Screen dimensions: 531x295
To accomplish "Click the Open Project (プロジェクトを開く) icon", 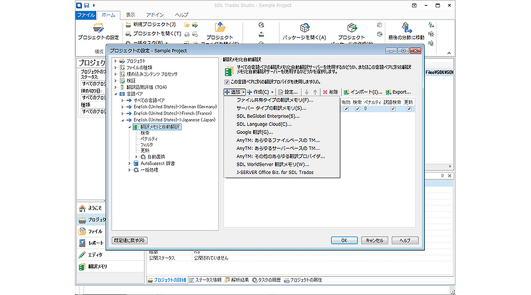I will pyautogui.click(x=128, y=34).
